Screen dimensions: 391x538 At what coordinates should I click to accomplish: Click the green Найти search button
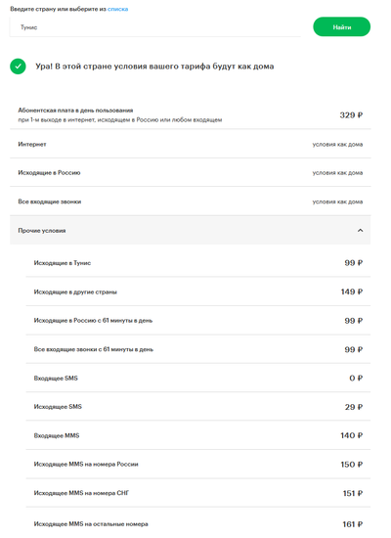(x=341, y=26)
